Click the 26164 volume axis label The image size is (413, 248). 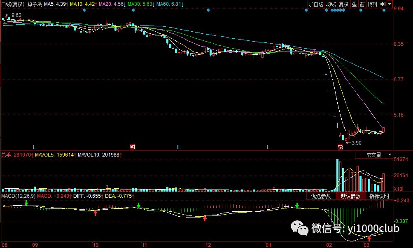(x=401, y=175)
